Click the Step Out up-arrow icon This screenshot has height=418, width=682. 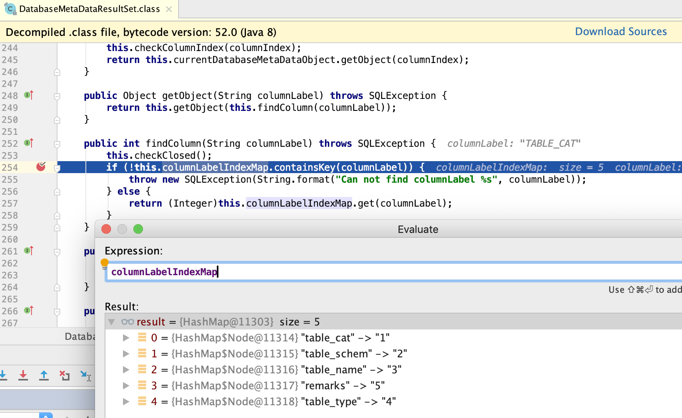click(44, 375)
